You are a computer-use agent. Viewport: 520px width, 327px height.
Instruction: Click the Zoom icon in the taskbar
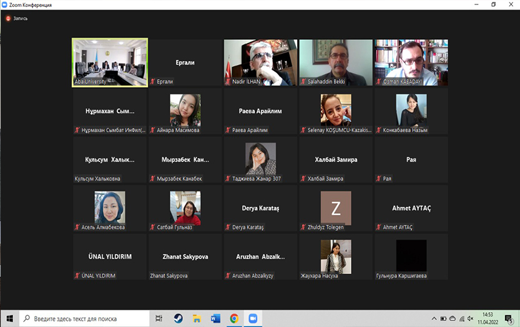tap(253, 318)
